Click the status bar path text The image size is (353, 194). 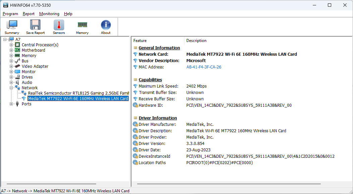(65, 191)
